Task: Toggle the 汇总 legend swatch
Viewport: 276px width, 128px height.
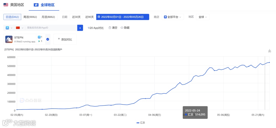Action: pos(138,123)
